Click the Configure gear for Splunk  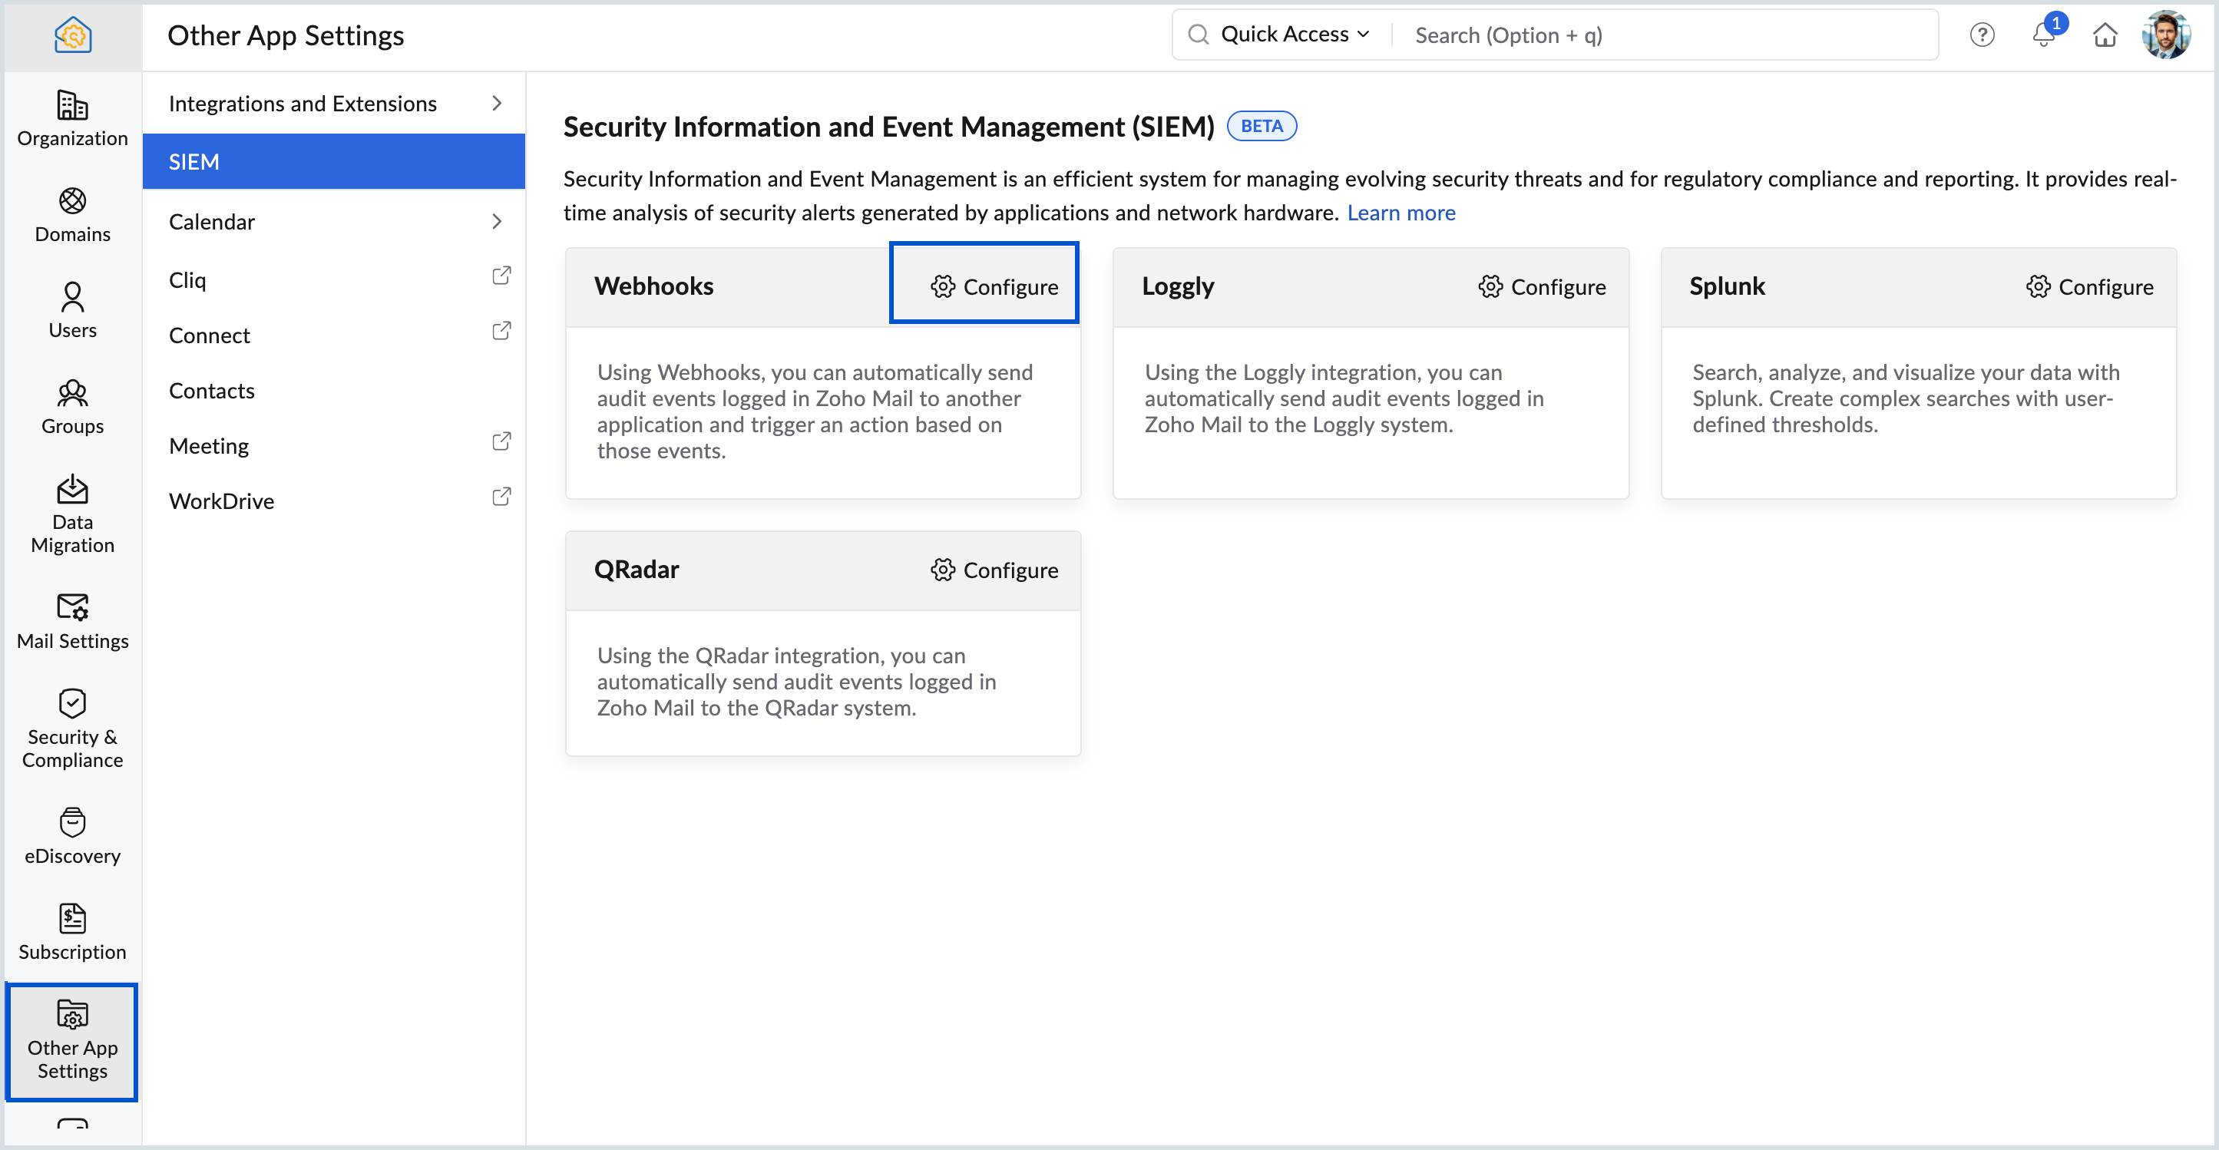point(2091,287)
